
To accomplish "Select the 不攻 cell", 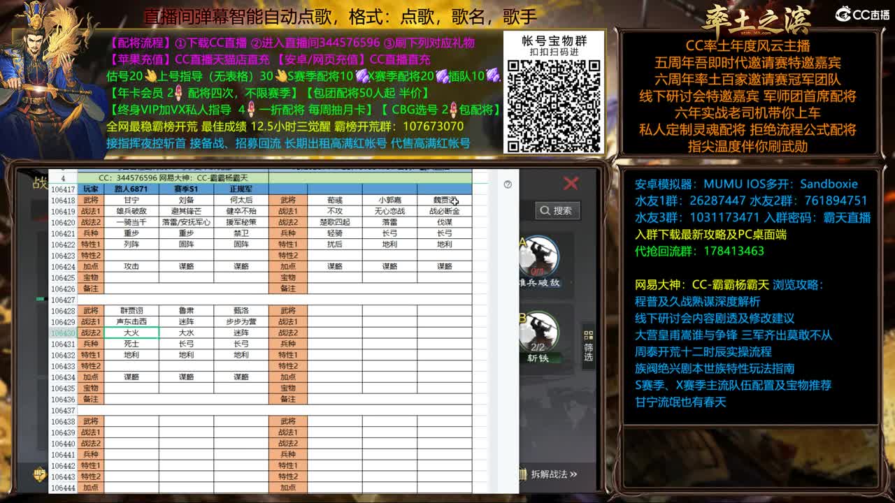I will click(335, 212).
